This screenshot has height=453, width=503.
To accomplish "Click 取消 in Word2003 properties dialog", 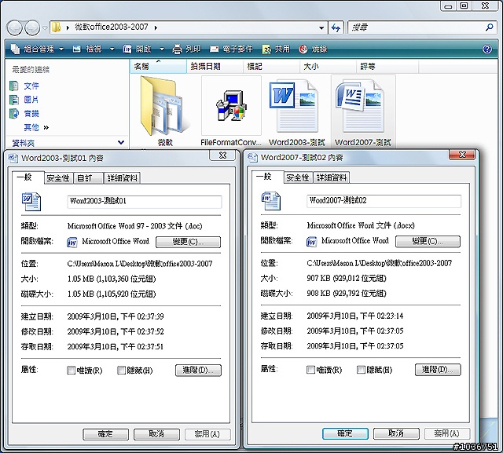I will point(156,434).
